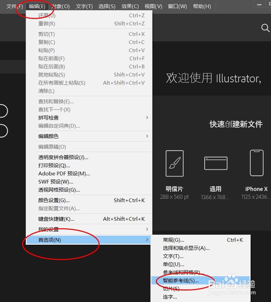Screen dimensions: 271x302
Task: Choose 打印预设(Q)... menu item
Action: pos(89,166)
